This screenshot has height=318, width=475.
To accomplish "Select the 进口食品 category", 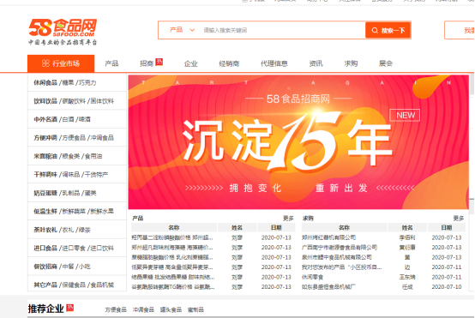I will (x=45, y=249).
